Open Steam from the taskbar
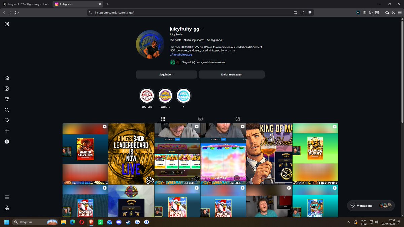This screenshot has height=227, width=404. click(128, 222)
